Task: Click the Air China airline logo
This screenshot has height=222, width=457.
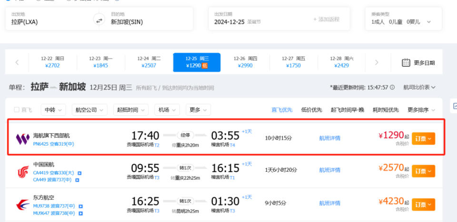Action: [x=23, y=172]
